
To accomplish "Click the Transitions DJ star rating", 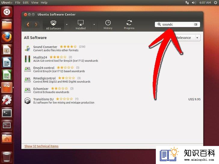I will [x=64, y=99].
